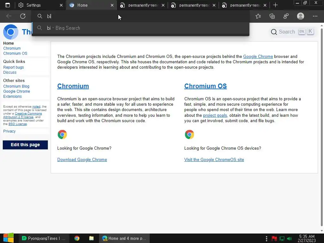Open the Report bugs link
324x243 pixels.
point(13,67)
